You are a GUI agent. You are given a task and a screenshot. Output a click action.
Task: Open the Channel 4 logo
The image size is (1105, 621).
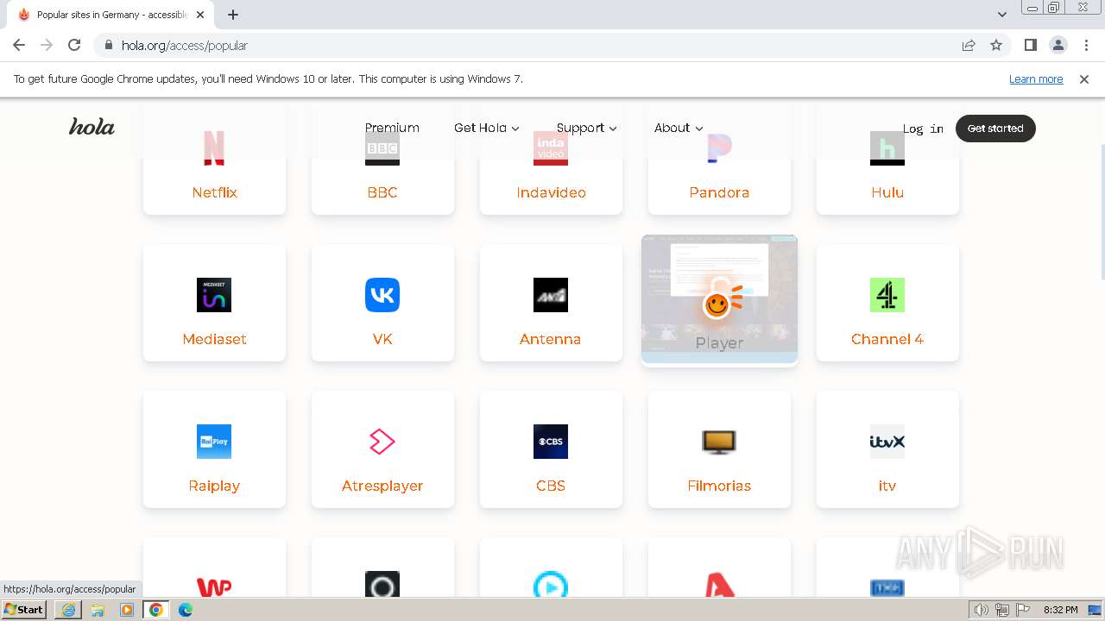pyautogui.click(x=887, y=295)
